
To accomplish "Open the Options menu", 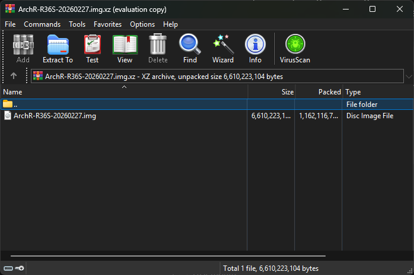I will [x=142, y=24].
